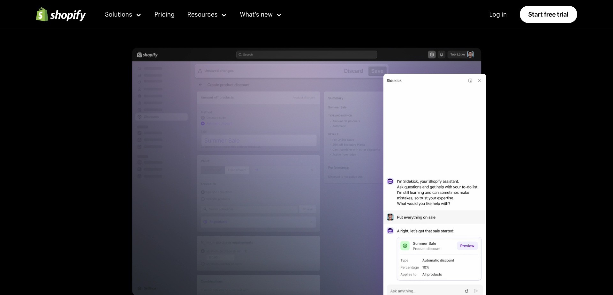Click the green Summer Sale discount icon

click(x=405, y=246)
